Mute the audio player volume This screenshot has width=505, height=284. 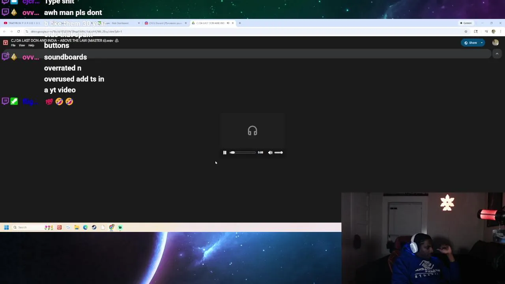(270, 153)
